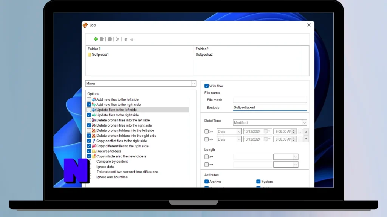The height and width of the screenshot is (217, 387).
Task: Open the Date dropdown in >= row
Action: click(239, 131)
